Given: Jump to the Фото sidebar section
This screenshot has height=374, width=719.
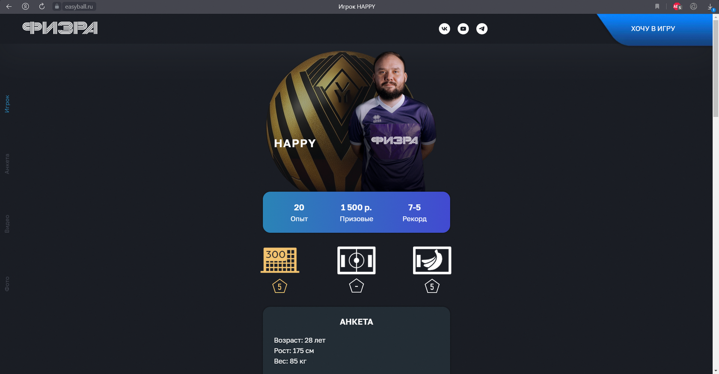Looking at the screenshot, I should point(7,284).
